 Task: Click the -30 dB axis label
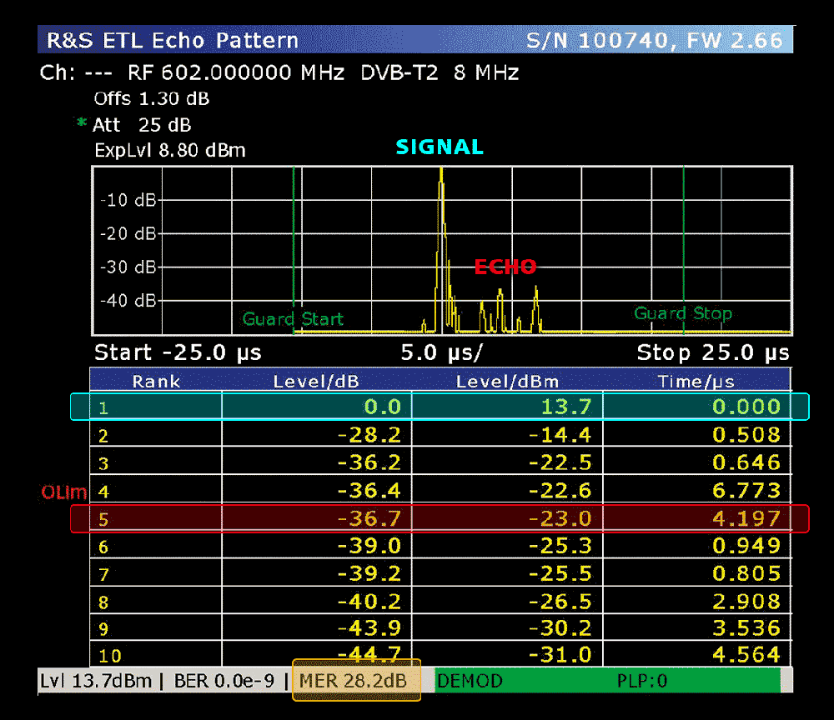coord(128,267)
